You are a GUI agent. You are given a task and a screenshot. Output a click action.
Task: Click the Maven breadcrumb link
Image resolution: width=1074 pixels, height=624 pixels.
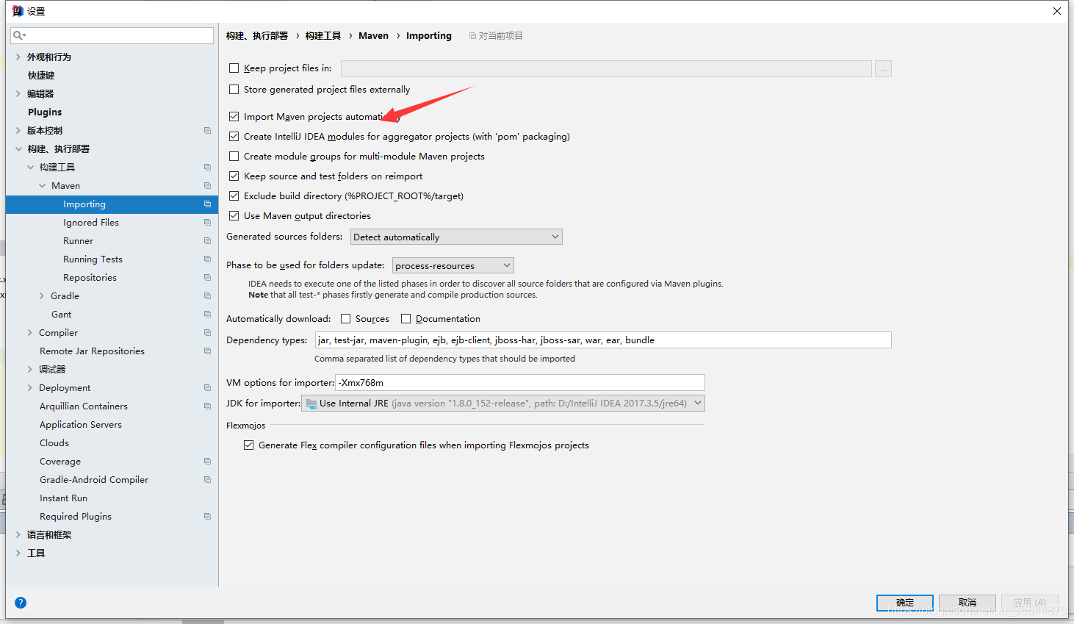pos(373,36)
